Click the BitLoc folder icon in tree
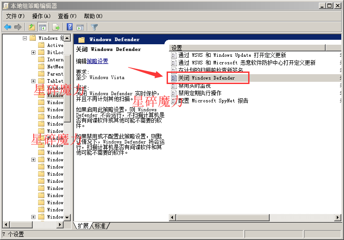The image size is (344, 240). tap(41, 52)
